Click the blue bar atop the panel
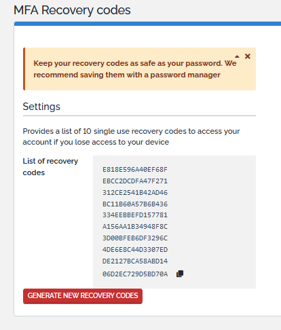 (x=147, y=24)
